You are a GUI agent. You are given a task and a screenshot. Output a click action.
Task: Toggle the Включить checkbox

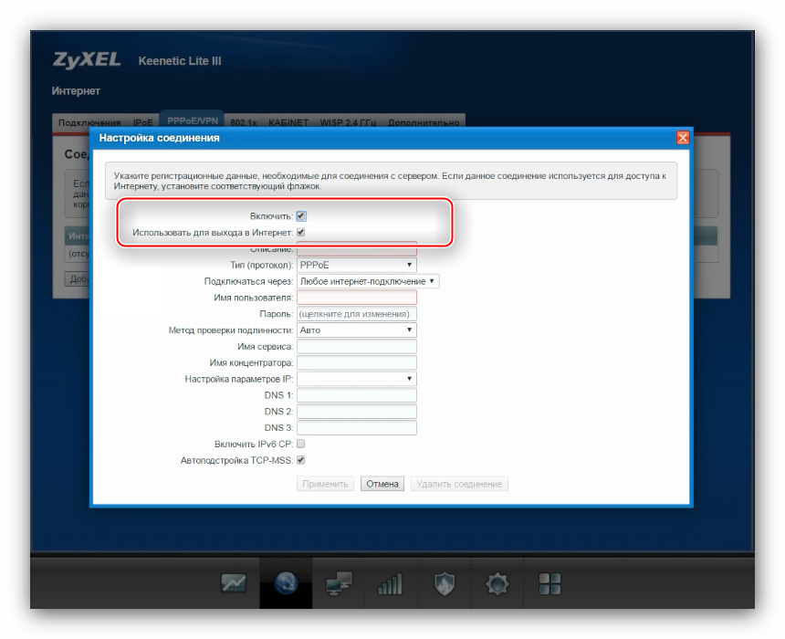point(301,216)
